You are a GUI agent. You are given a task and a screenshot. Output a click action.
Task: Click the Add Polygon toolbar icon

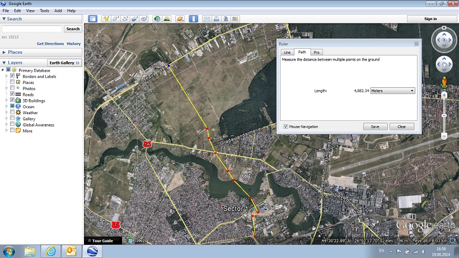116,18
